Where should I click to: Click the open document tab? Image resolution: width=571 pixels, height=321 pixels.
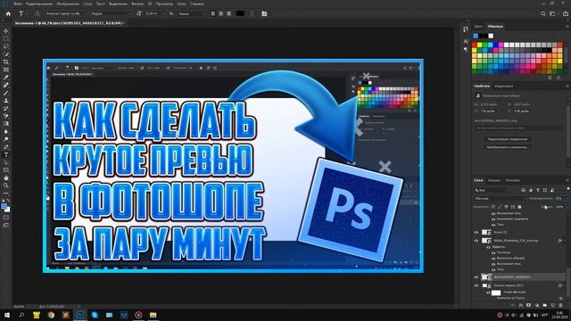pyautogui.click(x=69, y=23)
